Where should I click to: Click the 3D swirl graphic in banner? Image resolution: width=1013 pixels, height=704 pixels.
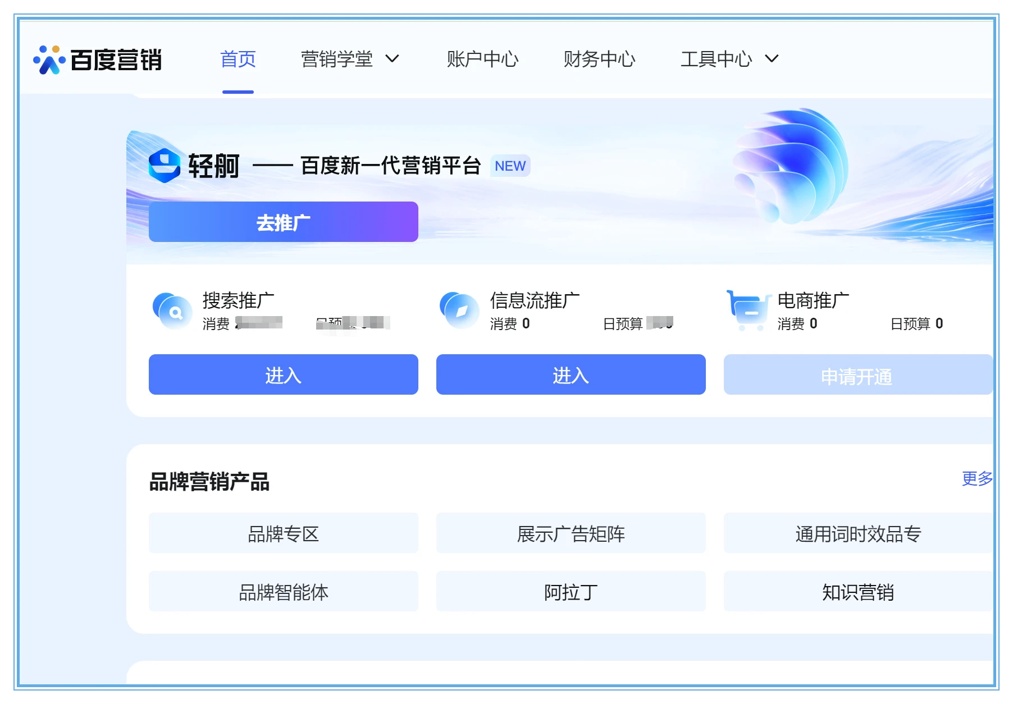(792, 166)
